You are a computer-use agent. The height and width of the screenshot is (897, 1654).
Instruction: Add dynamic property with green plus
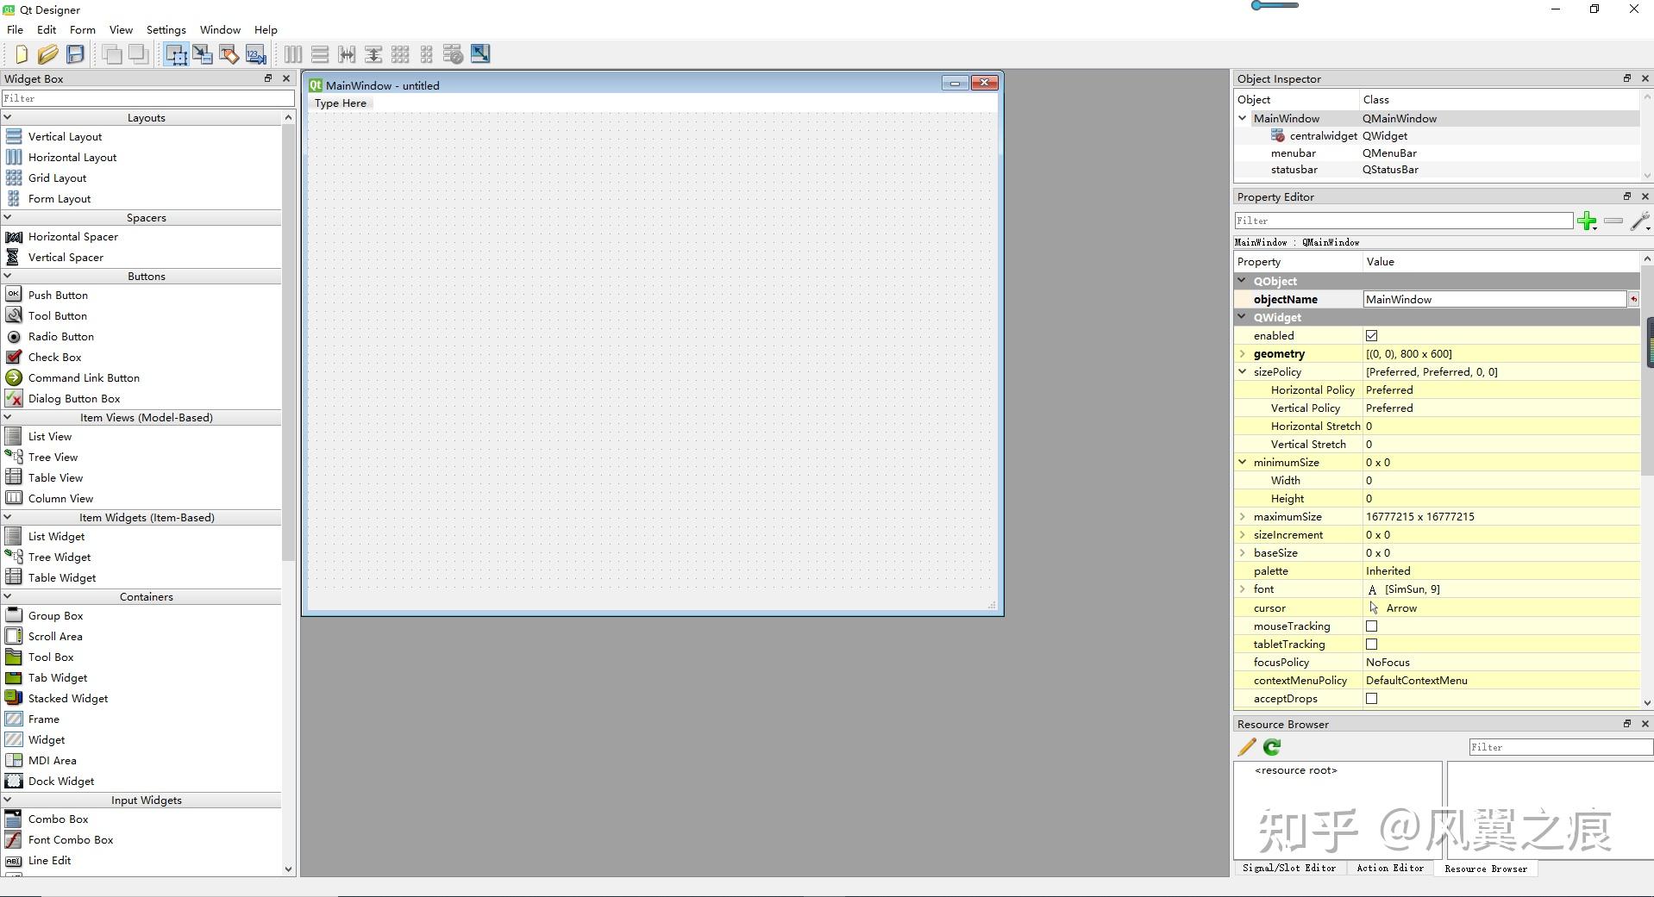[x=1587, y=221]
